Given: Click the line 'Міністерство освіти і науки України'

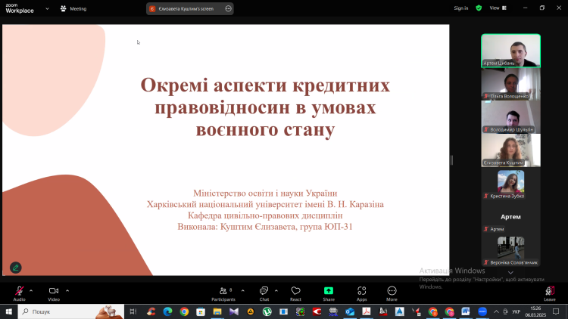Looking at the screenshot, I should coord(265,193).
